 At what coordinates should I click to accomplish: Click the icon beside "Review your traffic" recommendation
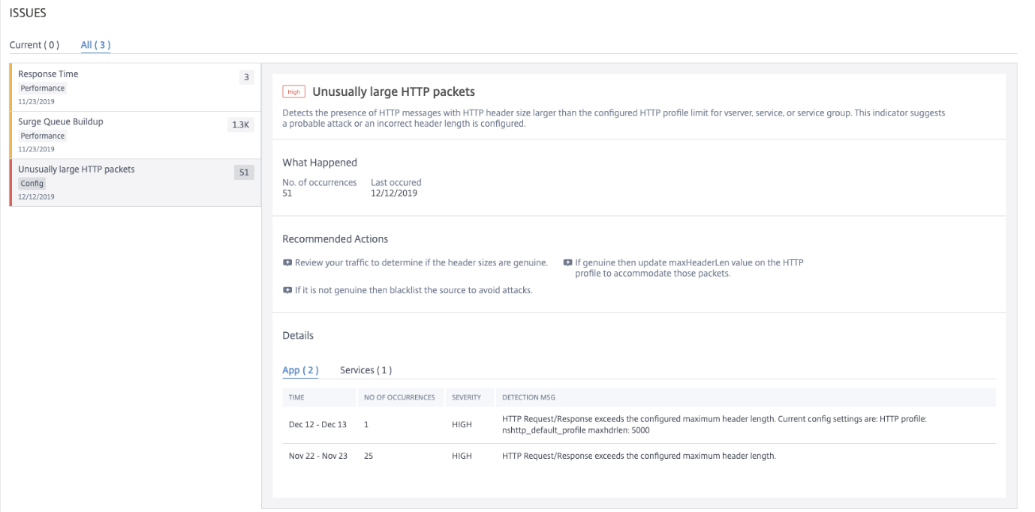(x=287, y=262)
